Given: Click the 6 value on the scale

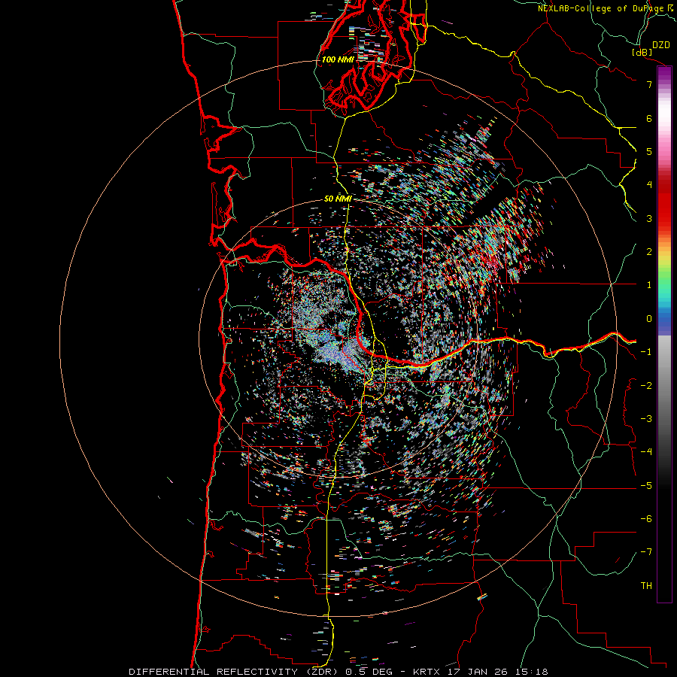Looking at the screenshot, I should pyautogui.click(x=649, y=118).
